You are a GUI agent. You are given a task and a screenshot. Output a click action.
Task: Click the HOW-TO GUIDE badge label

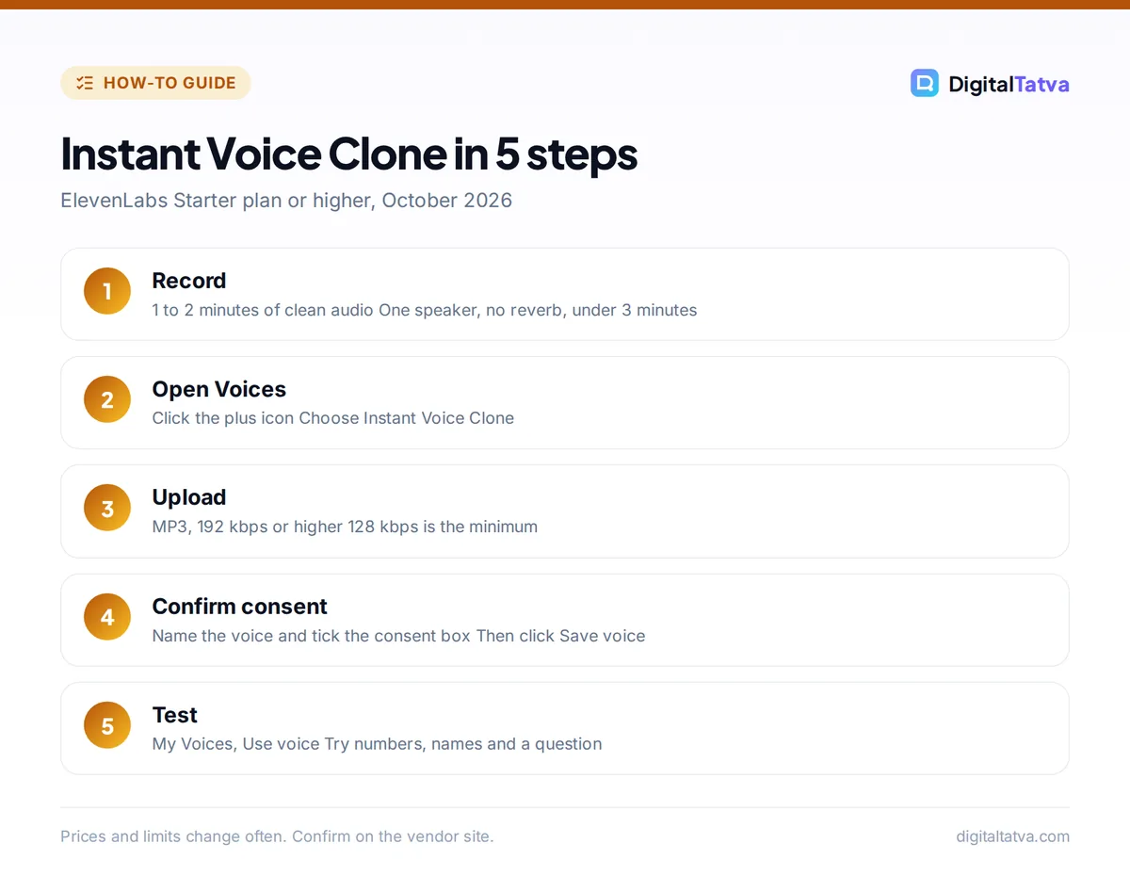pyautogui.click(x=169, y=83)
